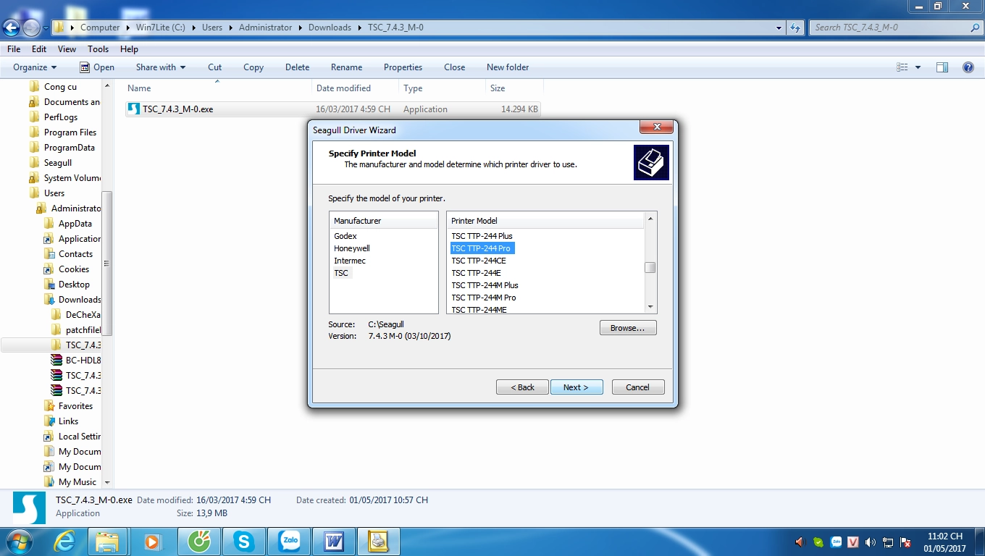Select TSC_7.4.3_M-0.exe file icon
This screenshot has height=556, width=985.
coord(133,109)
